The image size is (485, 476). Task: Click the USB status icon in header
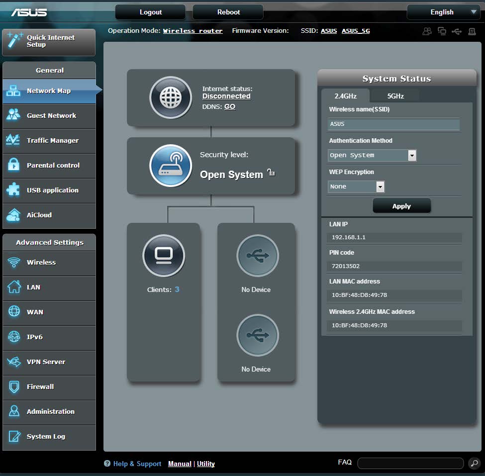457,31
